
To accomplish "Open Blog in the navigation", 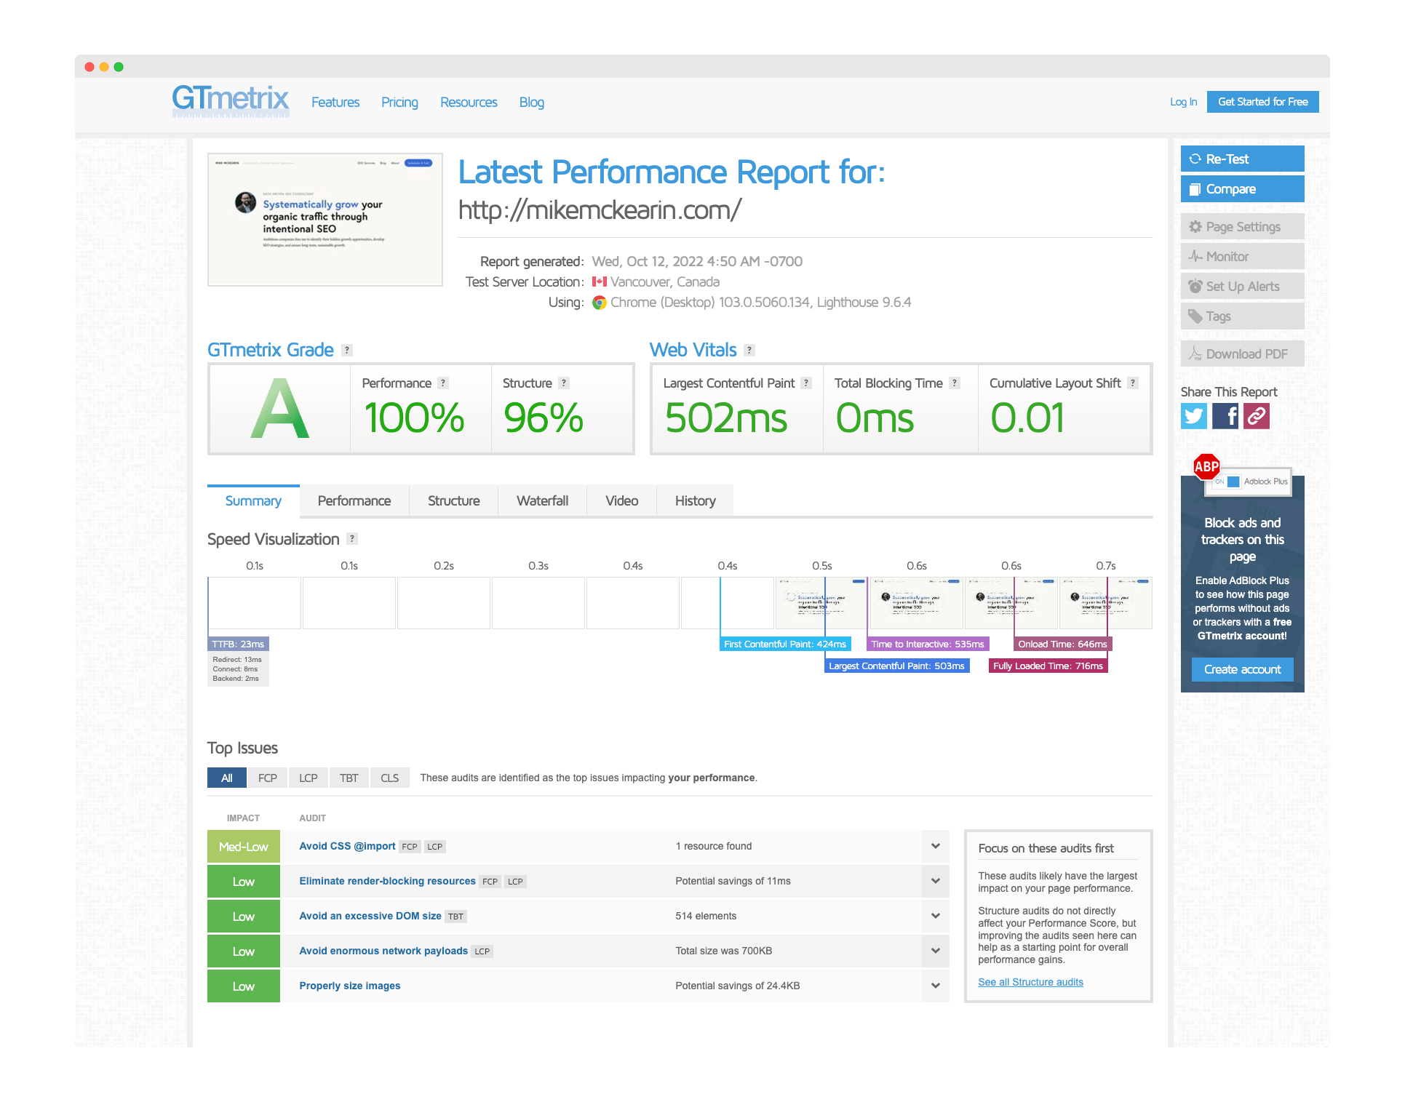I will pos(532,103).
